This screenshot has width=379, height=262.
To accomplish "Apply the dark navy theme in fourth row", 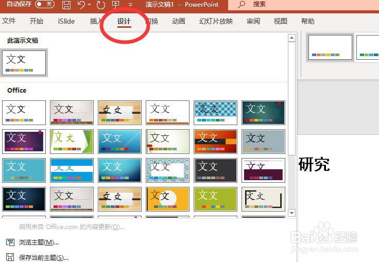I will pyautogui.click(x=24, y=199).
